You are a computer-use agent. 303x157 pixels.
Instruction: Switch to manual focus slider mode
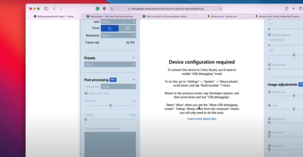coord(127,28)
